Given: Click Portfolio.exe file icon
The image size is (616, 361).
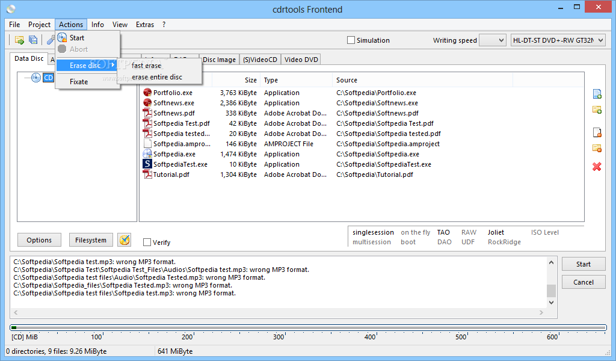Looking at the screenshot, I should click(147, 93).
